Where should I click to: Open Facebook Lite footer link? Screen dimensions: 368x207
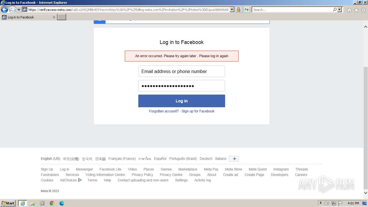point(110,169)
